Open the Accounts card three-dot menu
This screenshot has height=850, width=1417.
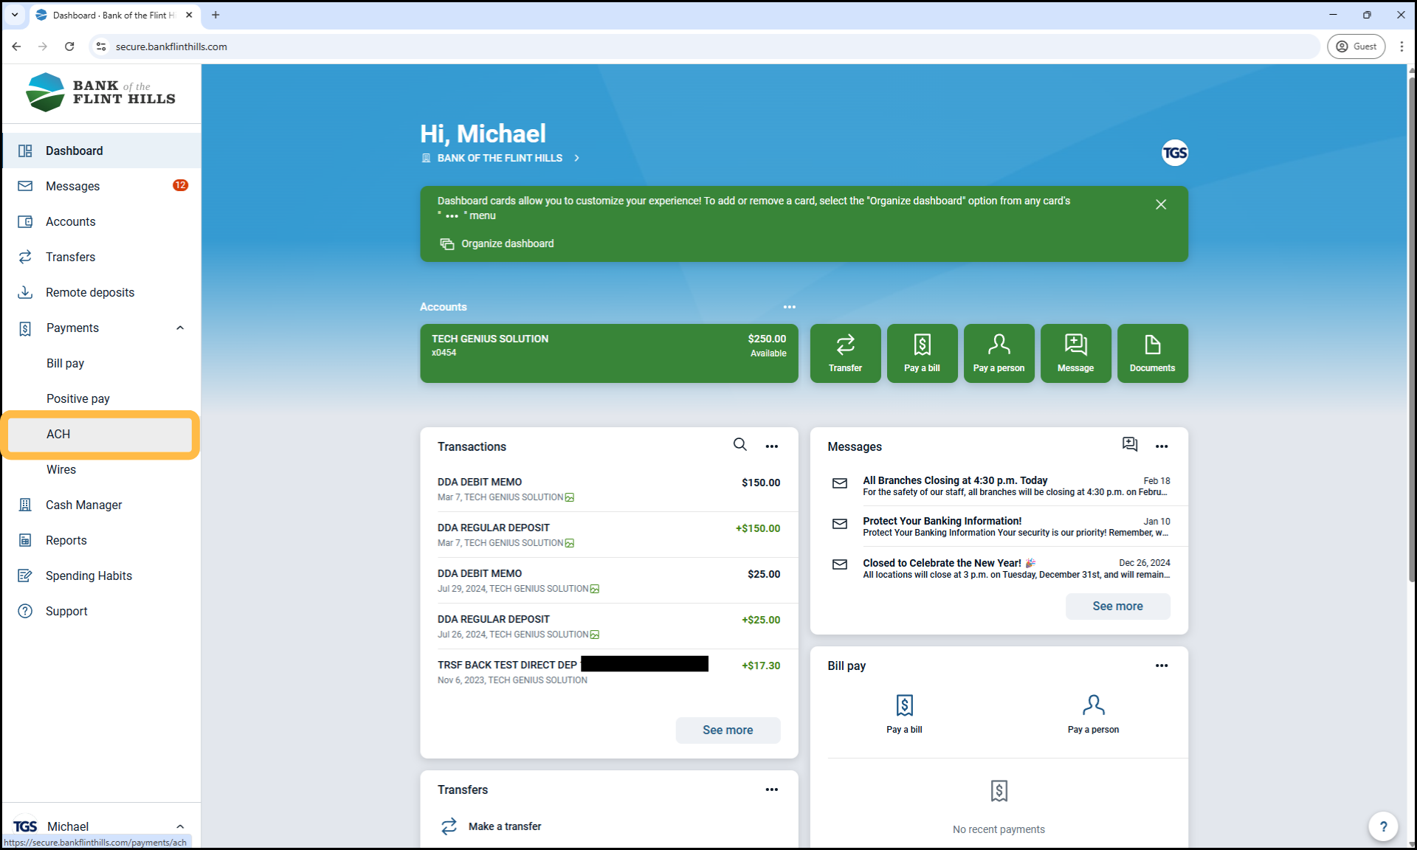pos(789,307)
